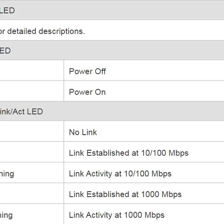The width and height of the screenshot is (224, 224).
Task: Click left cell beside Link Activity 1000
Action: tap(31, 215)
